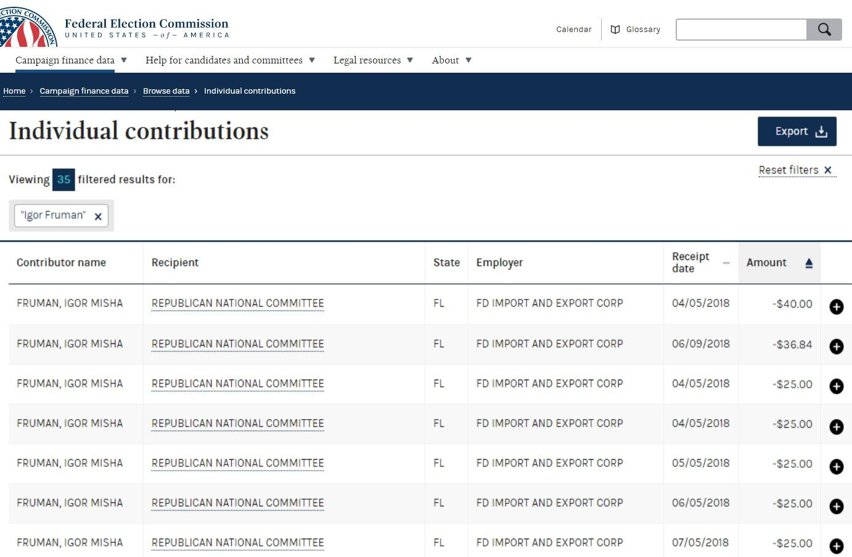The image size is (852, 557).
Task: Open the Browse data breadcrumb link
Action: coord(166,91)
